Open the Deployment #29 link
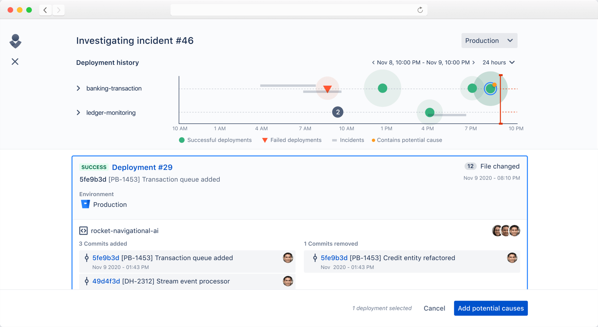Image resolution: width=598 pixels, height=327 pixels. click(x=142, y=167)
